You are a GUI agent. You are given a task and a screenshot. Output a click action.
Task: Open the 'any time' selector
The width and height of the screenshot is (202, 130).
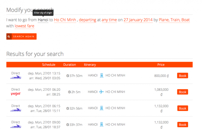[x=109, y=20]
